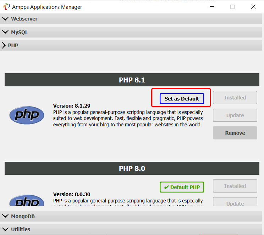Remove PHP 8.1
264x235 pixels.
point(235,133)
